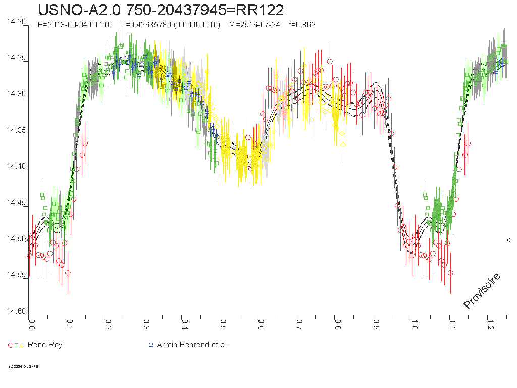Click the epoch text 'E=2013-09-04.01110'

(75, 25)
